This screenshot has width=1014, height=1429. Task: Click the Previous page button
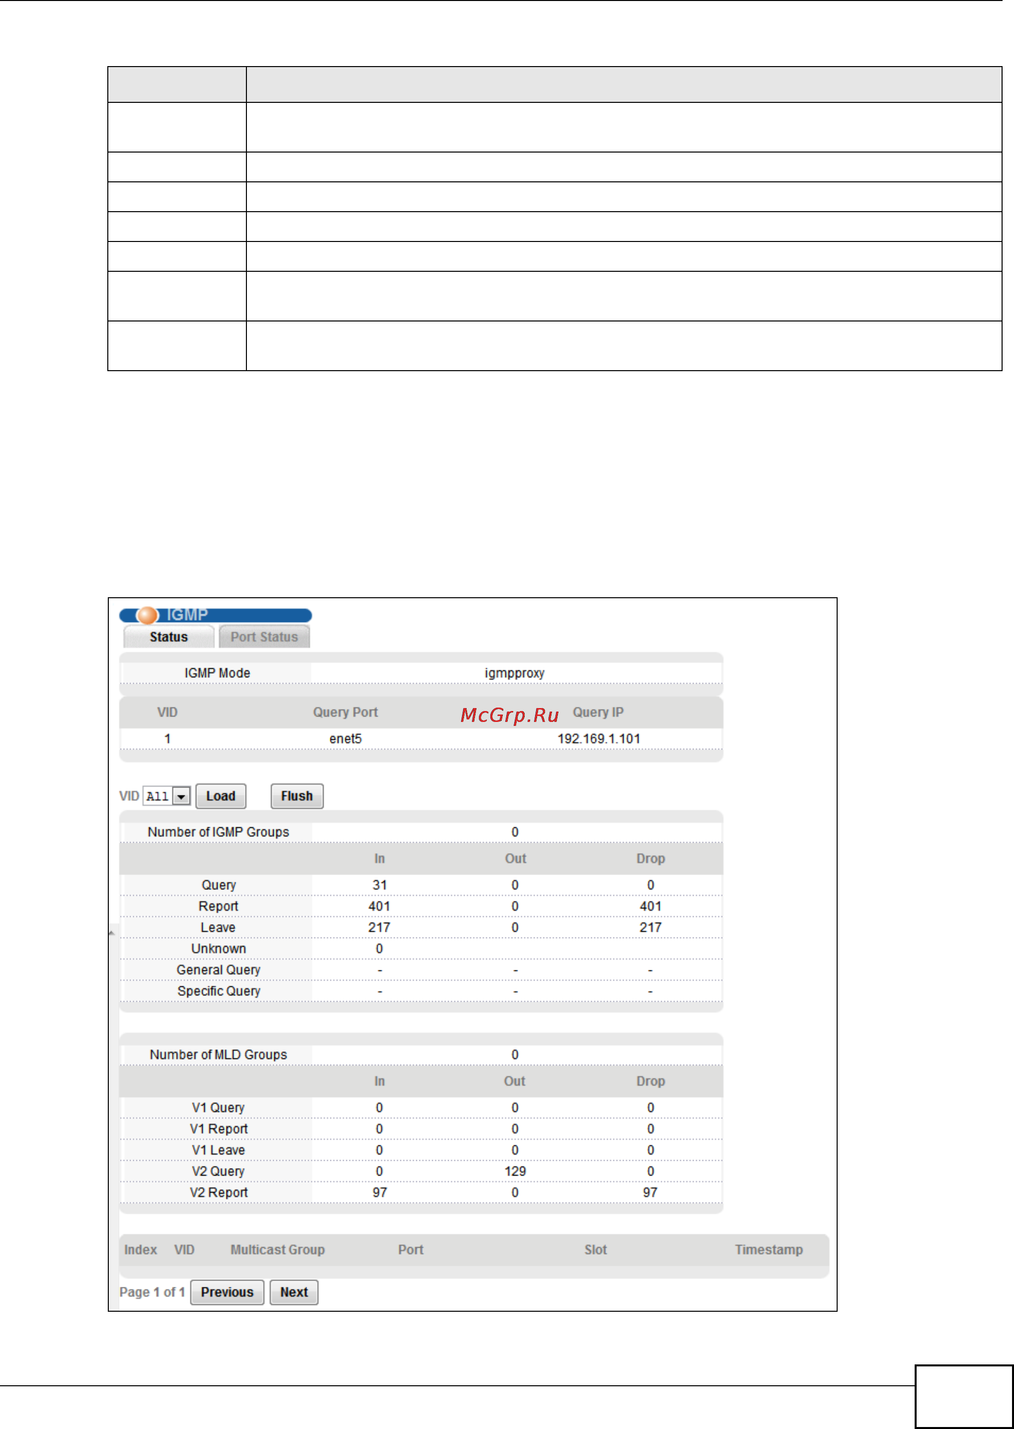[227, 1292]
